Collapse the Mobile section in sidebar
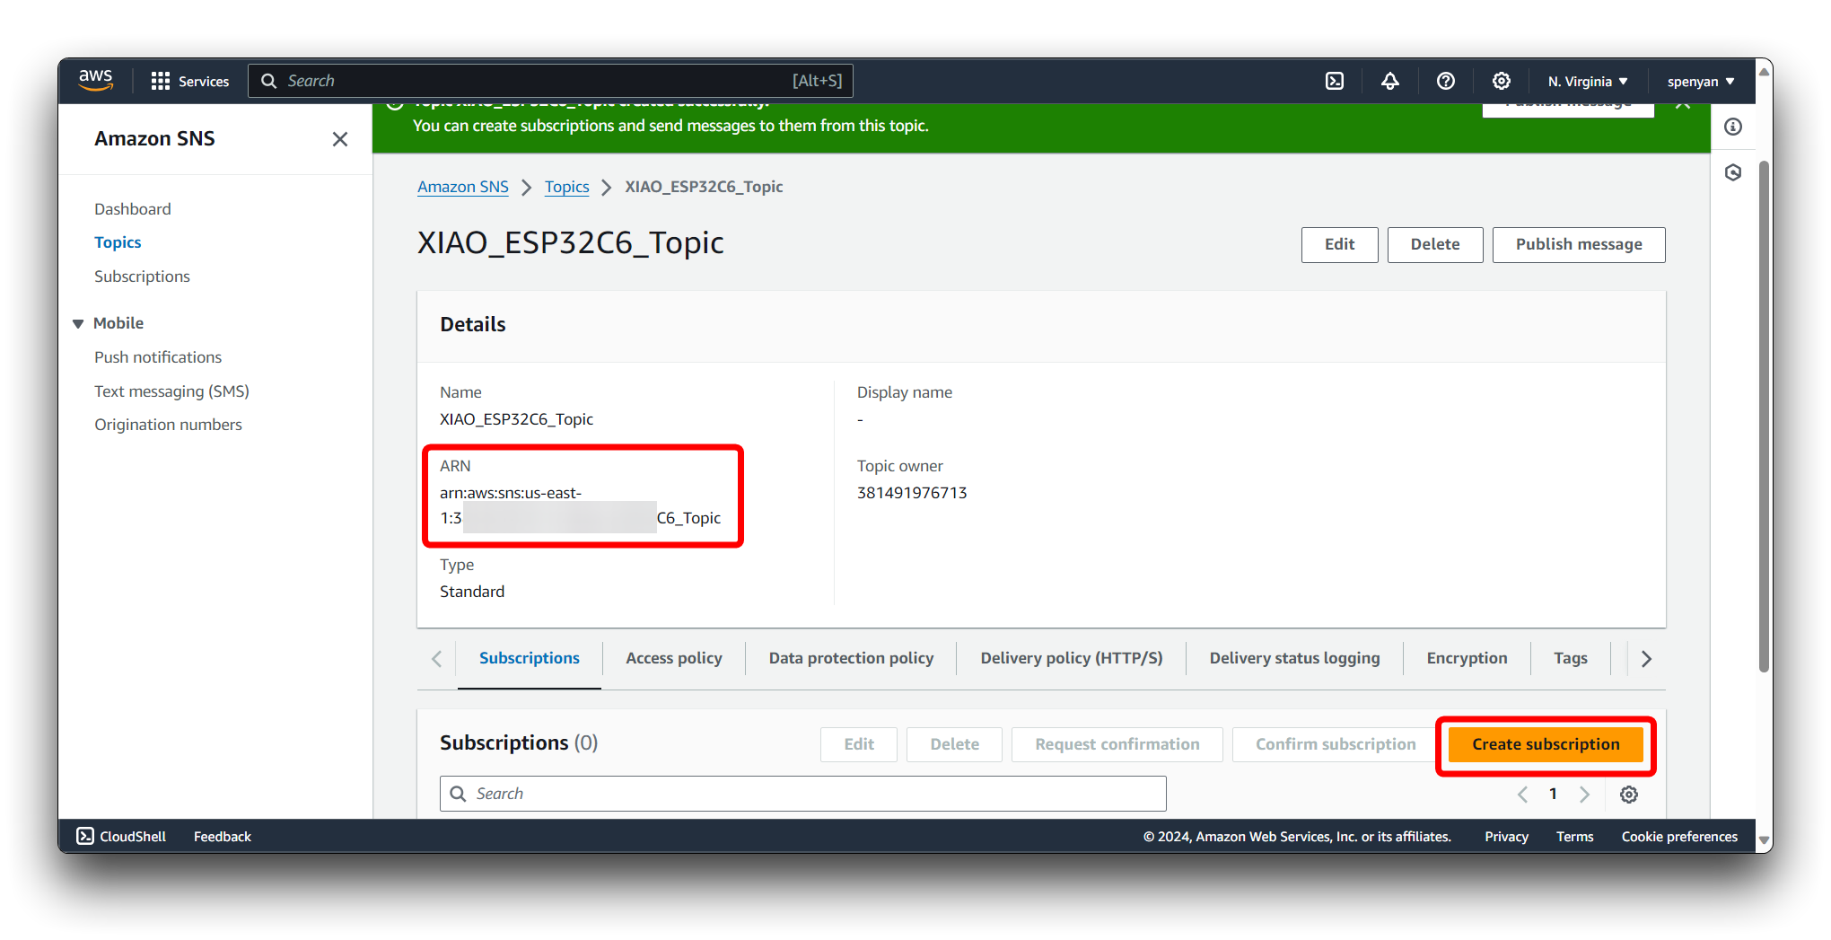1831x940 pixels. coord(78,323)
